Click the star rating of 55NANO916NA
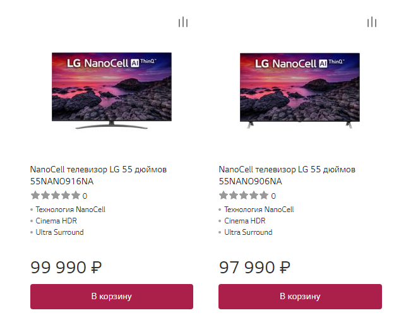Image resolution: width=394 pixels, height=320 pixels. tap(55, 196)
